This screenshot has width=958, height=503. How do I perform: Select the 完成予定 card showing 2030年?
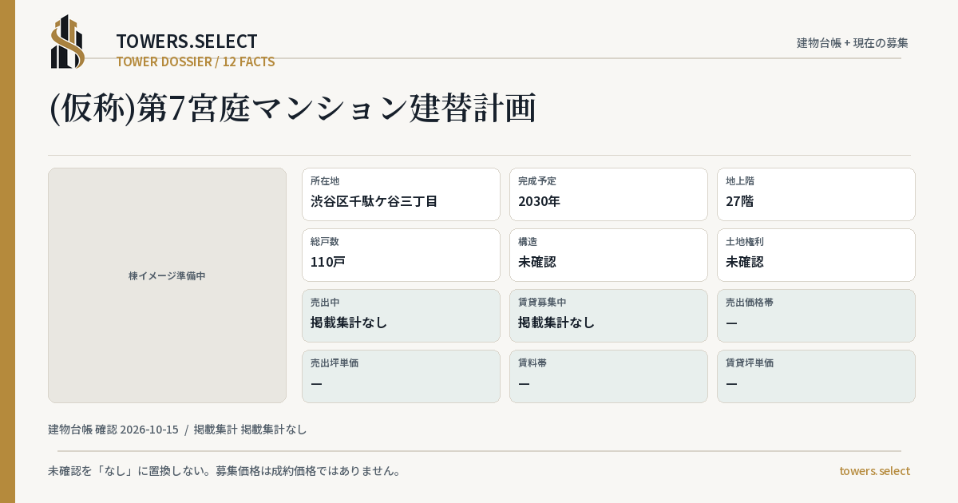pyautogui.click(x=608, y=194)
